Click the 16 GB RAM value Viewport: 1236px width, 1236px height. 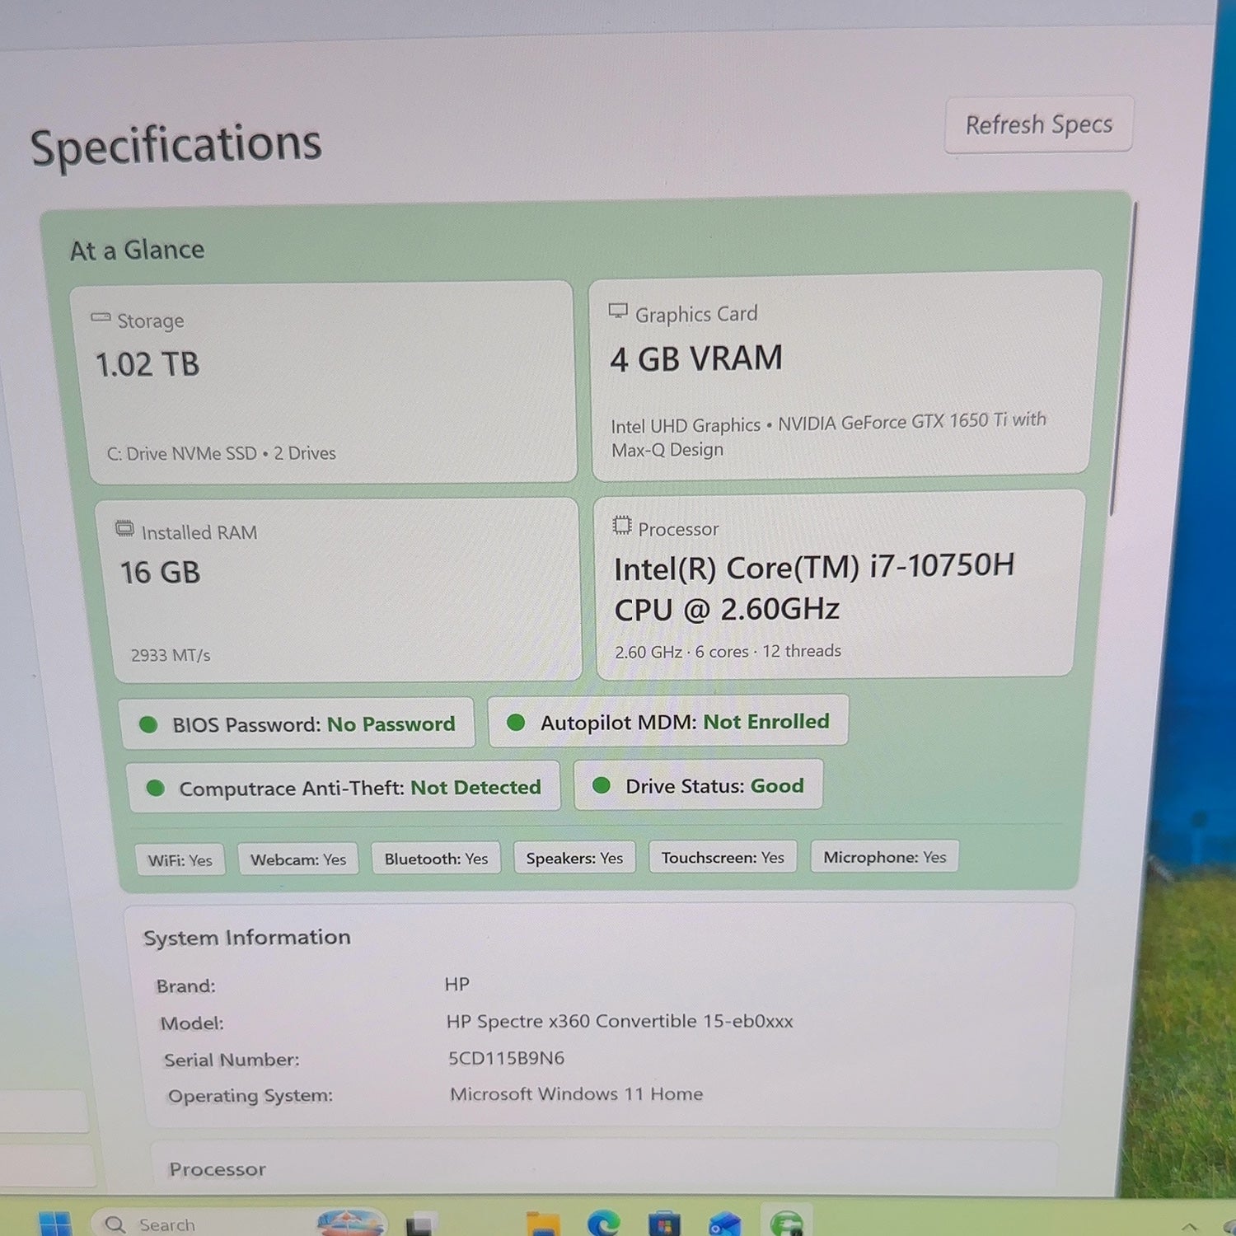[161, 572]
